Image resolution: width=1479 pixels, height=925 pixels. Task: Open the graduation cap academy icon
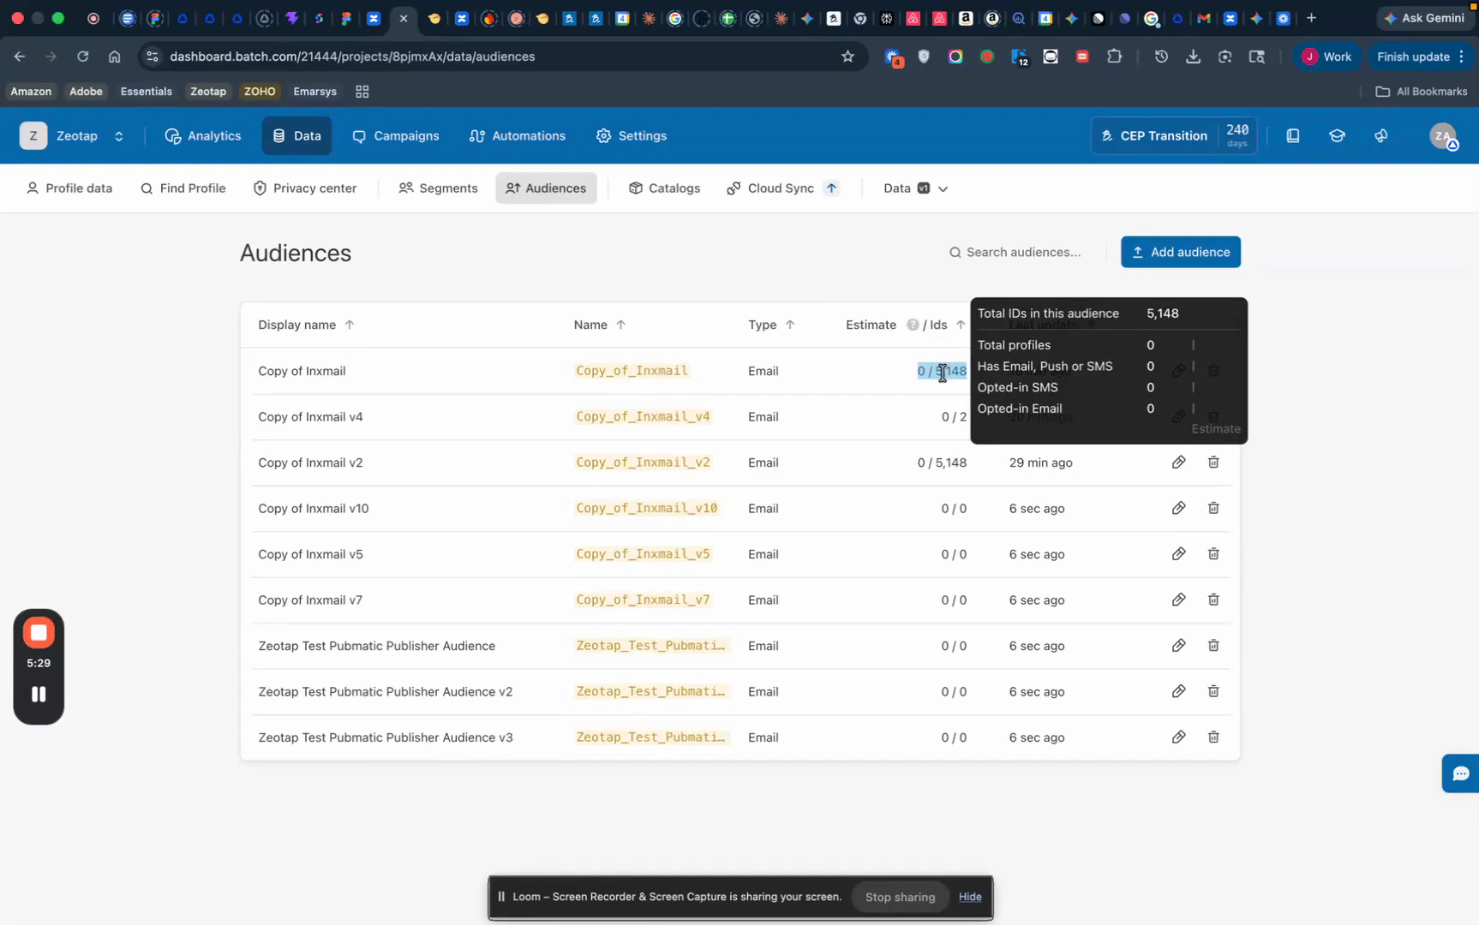1337,135
